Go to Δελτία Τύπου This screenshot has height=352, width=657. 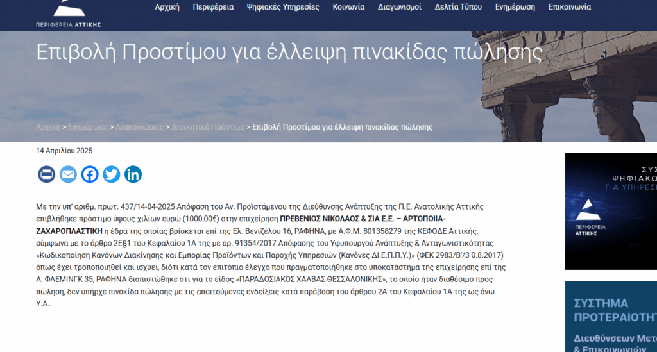click(458, 7)
